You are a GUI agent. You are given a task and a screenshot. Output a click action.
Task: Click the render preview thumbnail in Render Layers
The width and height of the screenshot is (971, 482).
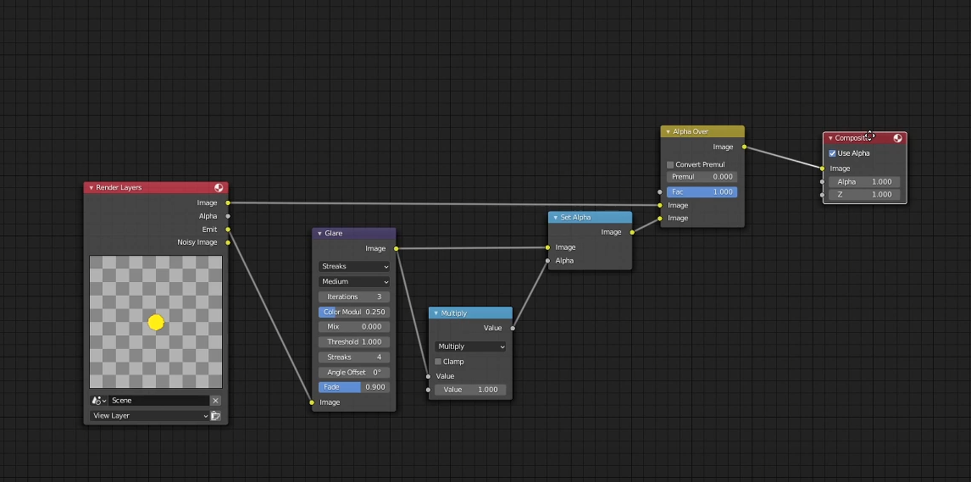click(x=156, y=322)
